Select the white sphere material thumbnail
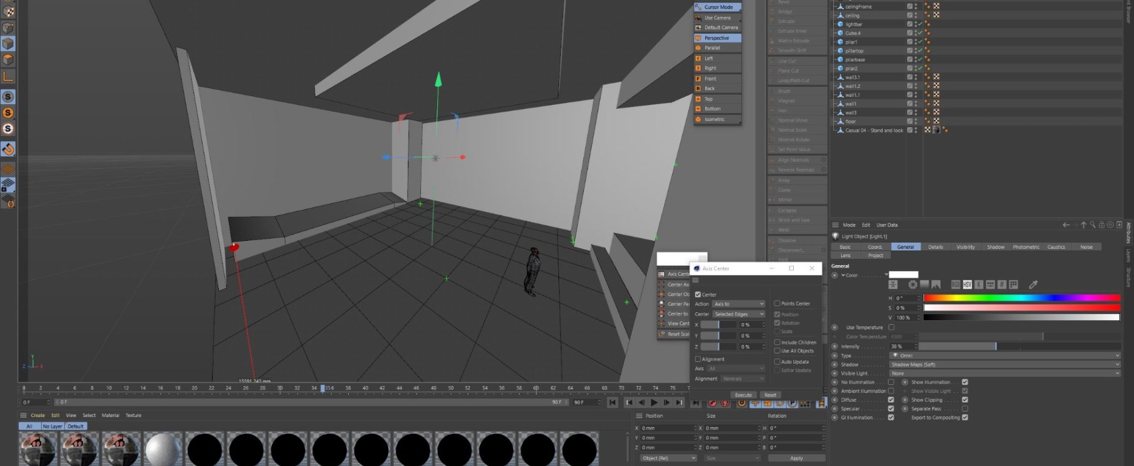Image resolution: width=1134 pixels, height=466 pixels. pos(163,449)
